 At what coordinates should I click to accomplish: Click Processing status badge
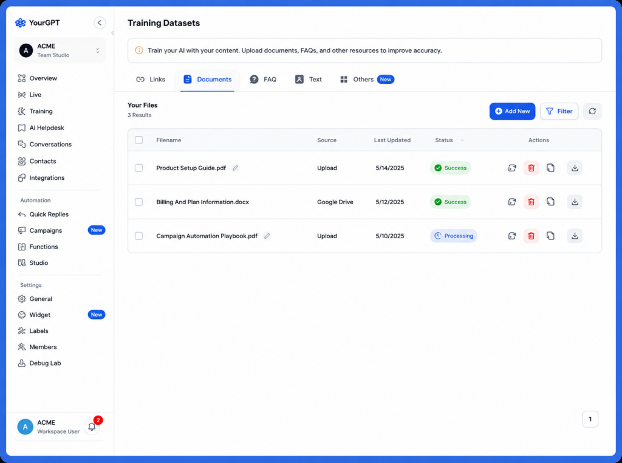tap(453, 236)
